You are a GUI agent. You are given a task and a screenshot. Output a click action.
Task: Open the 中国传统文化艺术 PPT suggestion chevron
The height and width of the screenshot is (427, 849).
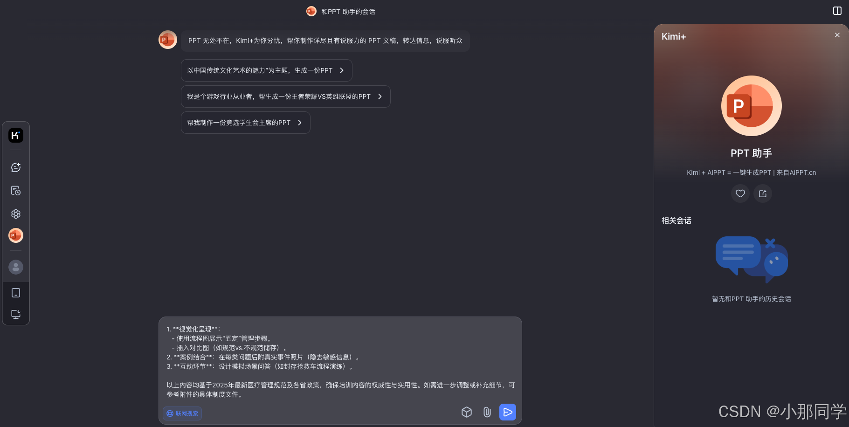pyautogui.click(x=342, y=70)
